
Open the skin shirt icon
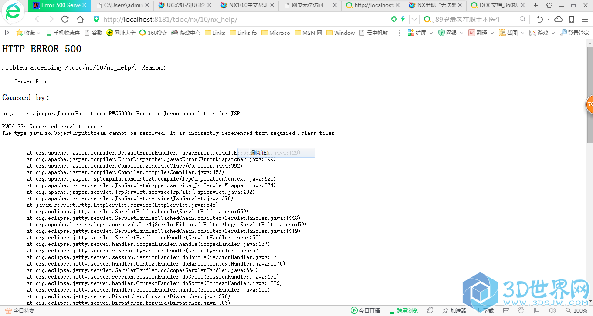click(x=549, y=5)
